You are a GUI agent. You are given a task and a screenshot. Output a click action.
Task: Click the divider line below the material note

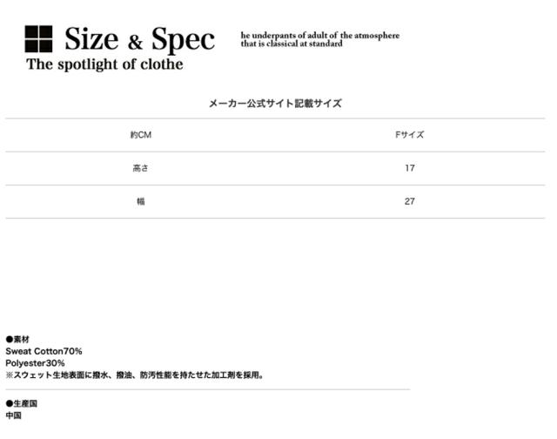point(207,389)
